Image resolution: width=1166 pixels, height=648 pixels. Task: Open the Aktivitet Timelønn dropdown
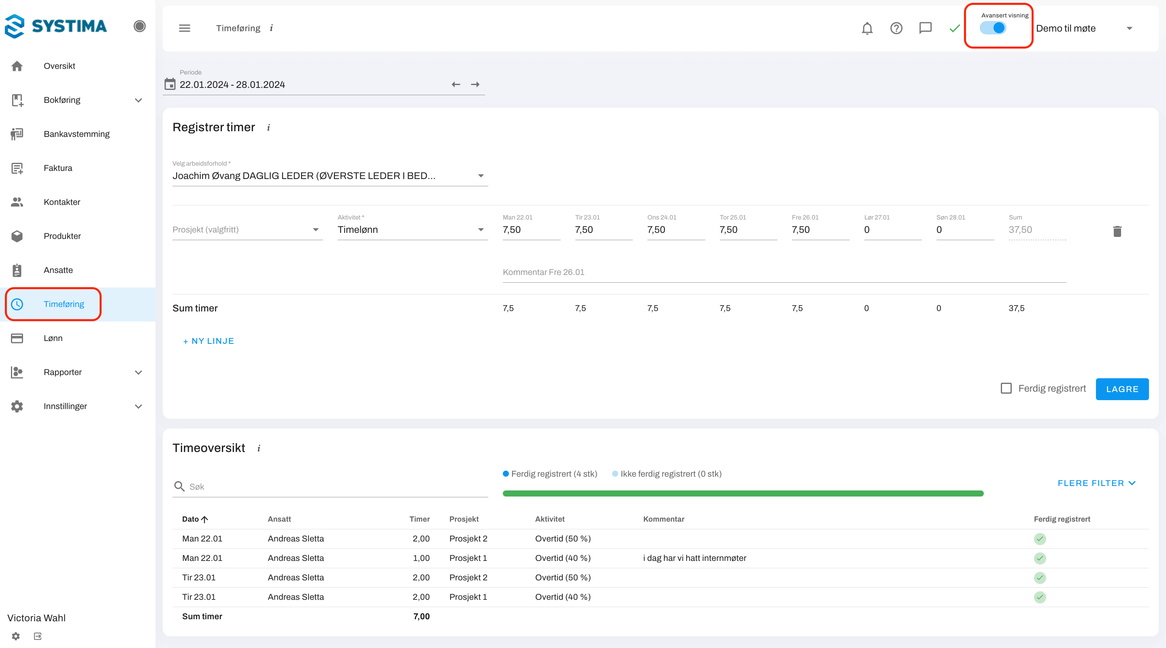tap(412, 230)
